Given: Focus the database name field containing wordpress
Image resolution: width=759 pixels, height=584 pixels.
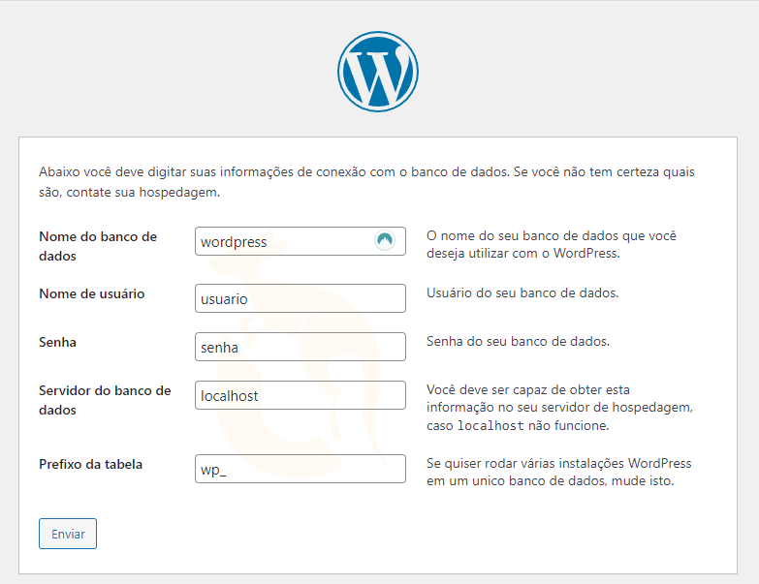Looking at the screenshot, I should (x=300, y=241).
